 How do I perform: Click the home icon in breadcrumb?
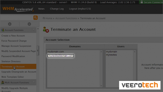44,18
